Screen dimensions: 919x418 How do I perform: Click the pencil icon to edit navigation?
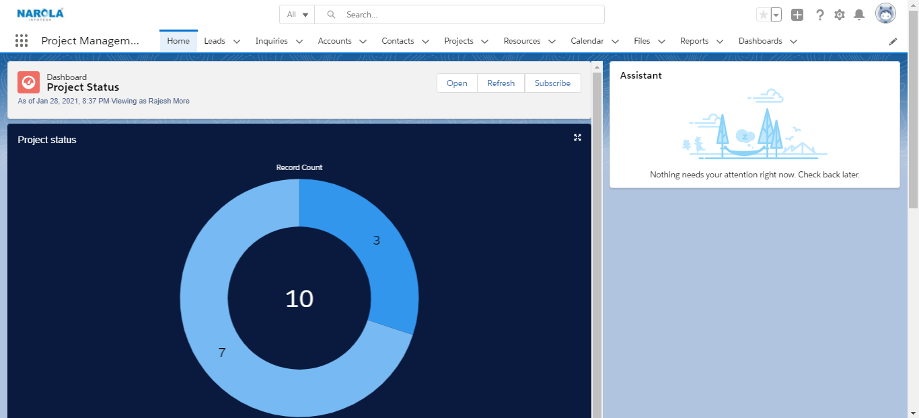pos(893,42)
